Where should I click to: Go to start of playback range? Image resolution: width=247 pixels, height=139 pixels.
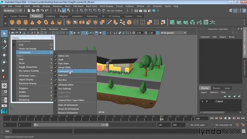[x=212, y=118]
